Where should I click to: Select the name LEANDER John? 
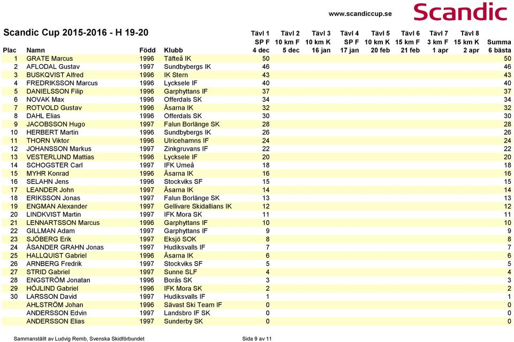[50, 190]
